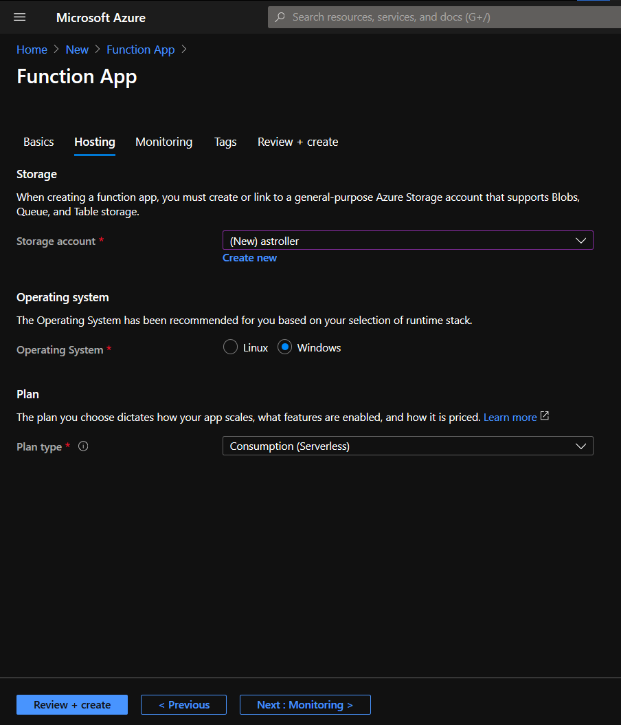Navigate Home via the breadcrumb
This screenshot has width=621, height=725.
[32, 49]
